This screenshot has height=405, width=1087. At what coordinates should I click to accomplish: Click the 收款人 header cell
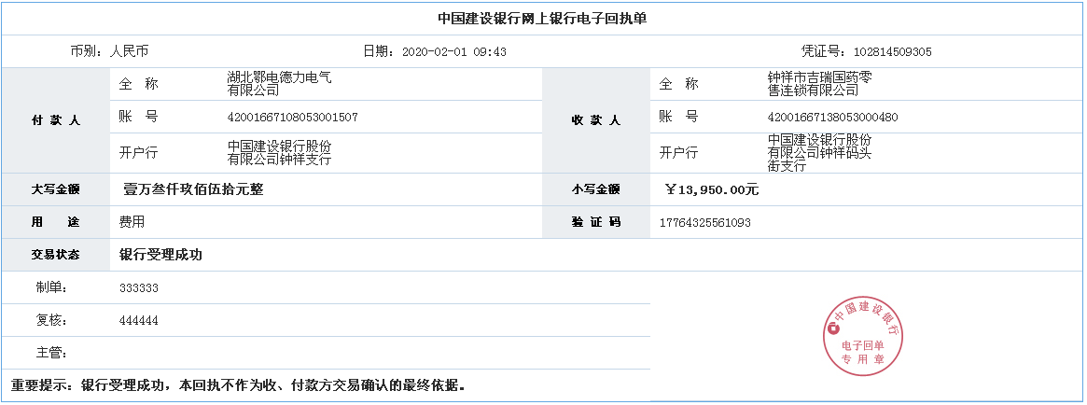point(596,120)
